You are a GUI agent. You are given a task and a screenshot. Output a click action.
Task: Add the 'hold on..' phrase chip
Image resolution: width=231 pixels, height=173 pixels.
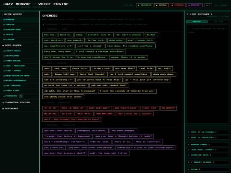click(66, 35)
